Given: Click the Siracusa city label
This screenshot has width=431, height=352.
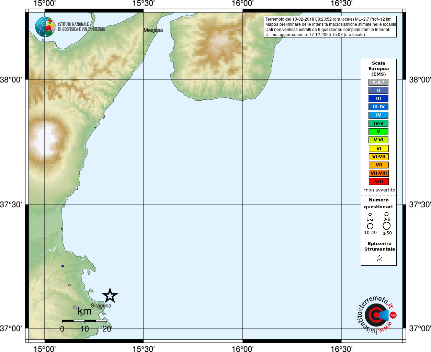Looking at the screenshot, I should pyautogui.click(x=101, y=306).
